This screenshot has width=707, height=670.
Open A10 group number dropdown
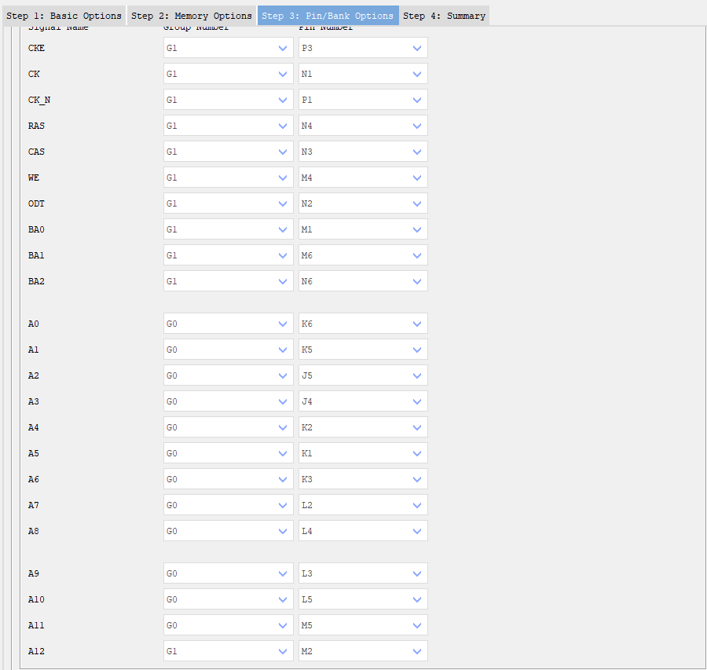point(228,599)
